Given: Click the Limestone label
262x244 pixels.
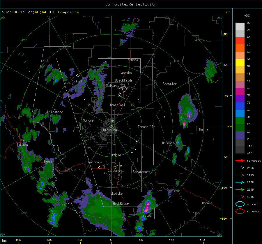Looking at the screenshot, I should (x=55, y=112).
